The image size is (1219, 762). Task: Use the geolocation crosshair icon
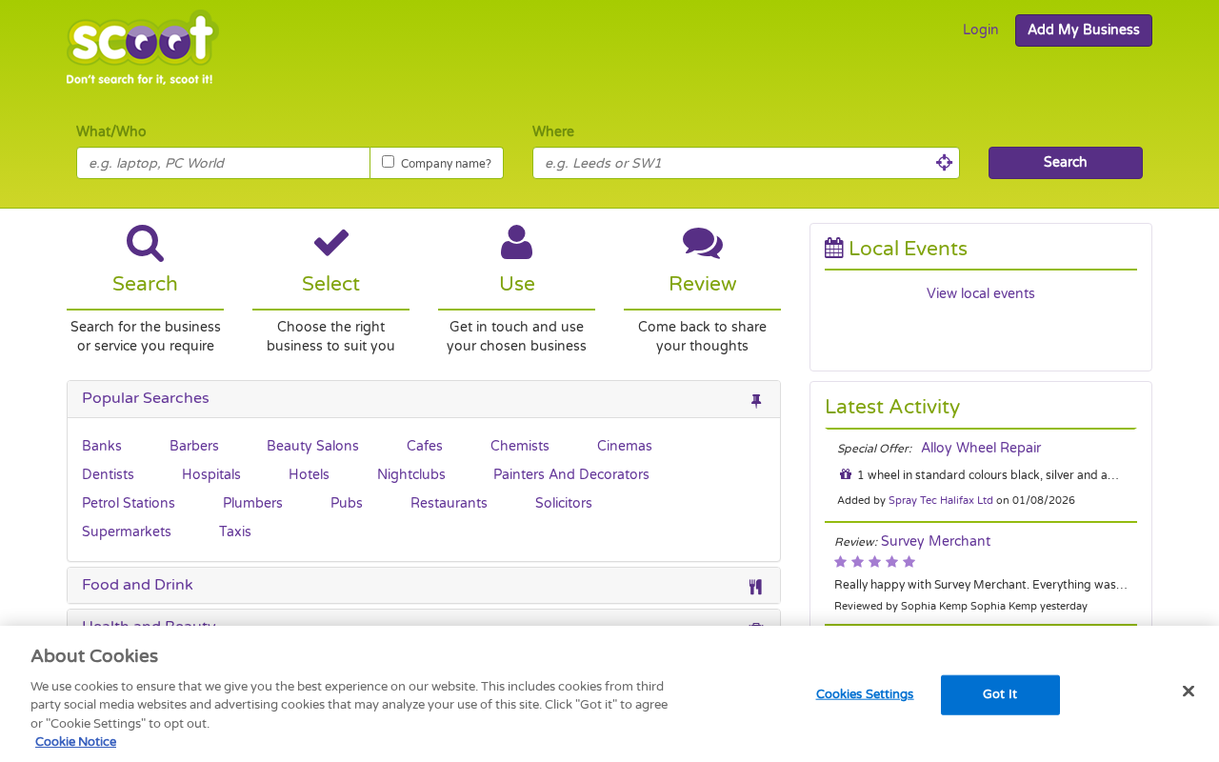coord(944,163)
